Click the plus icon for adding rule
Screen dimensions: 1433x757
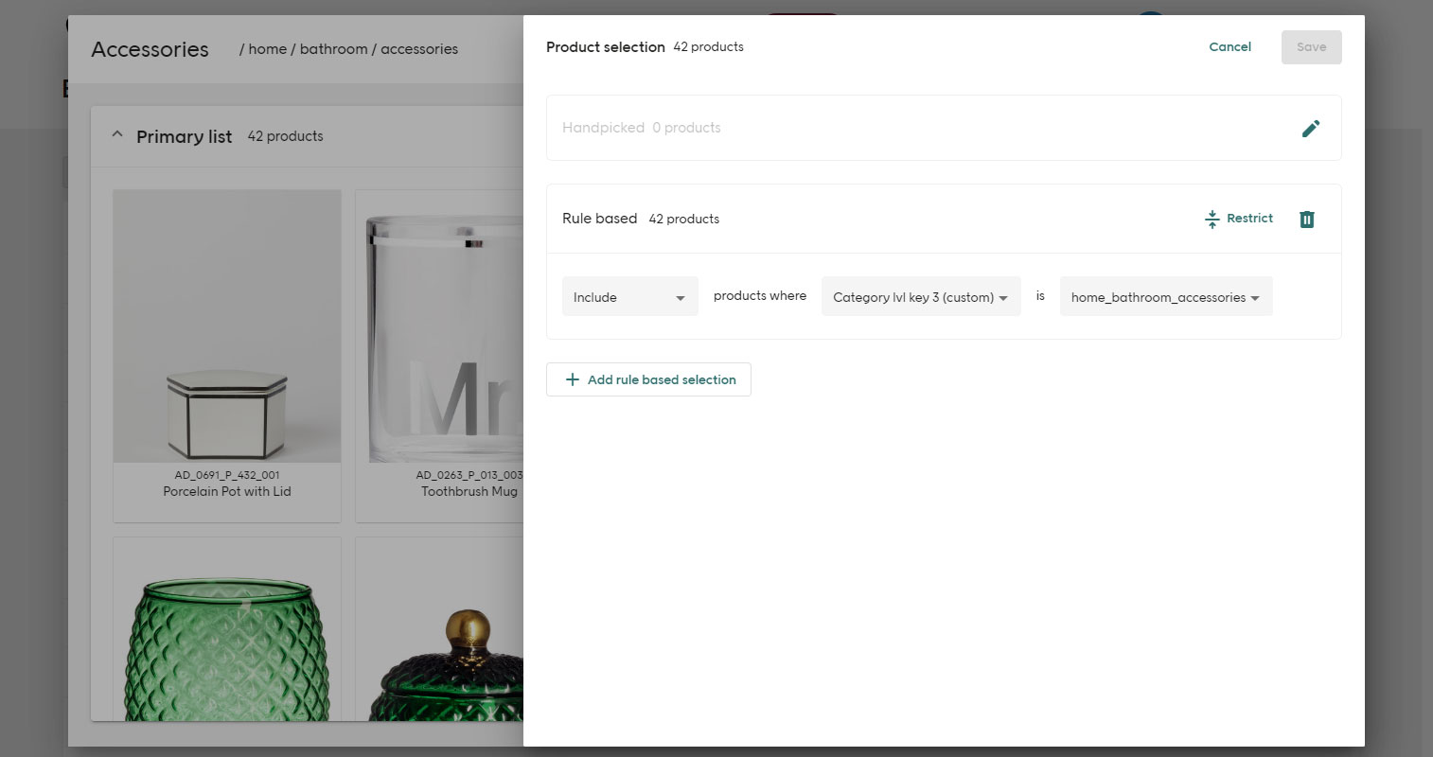coord(572,379)
